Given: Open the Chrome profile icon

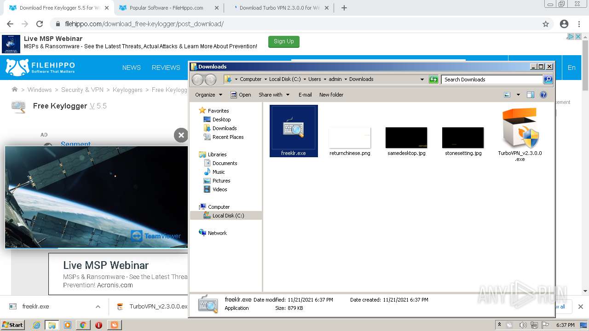Looking at the screenshot, I should coord(564,24).
